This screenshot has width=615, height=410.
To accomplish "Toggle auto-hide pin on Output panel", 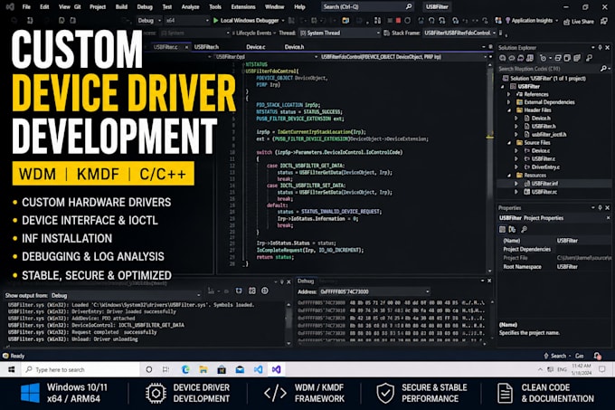I will click(x=281, y=281).
